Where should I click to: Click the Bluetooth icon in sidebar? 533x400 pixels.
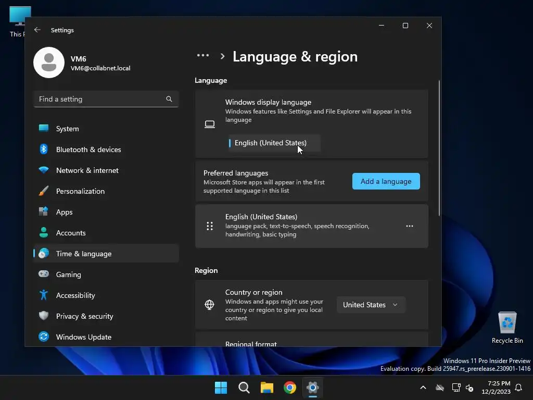point(44,149)
